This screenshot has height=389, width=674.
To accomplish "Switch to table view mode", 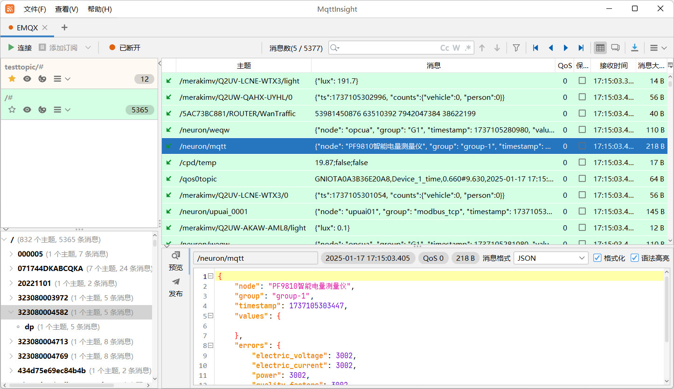I will pos(600,48).
